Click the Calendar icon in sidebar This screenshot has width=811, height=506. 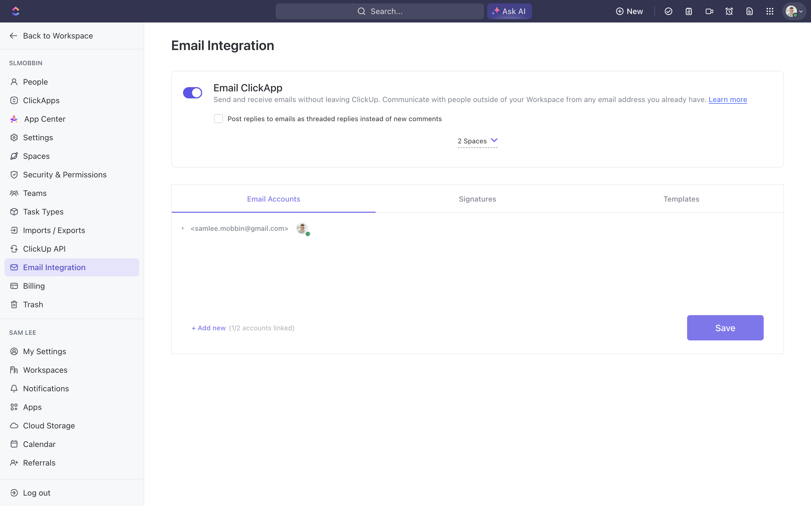[x=14, y=444]
